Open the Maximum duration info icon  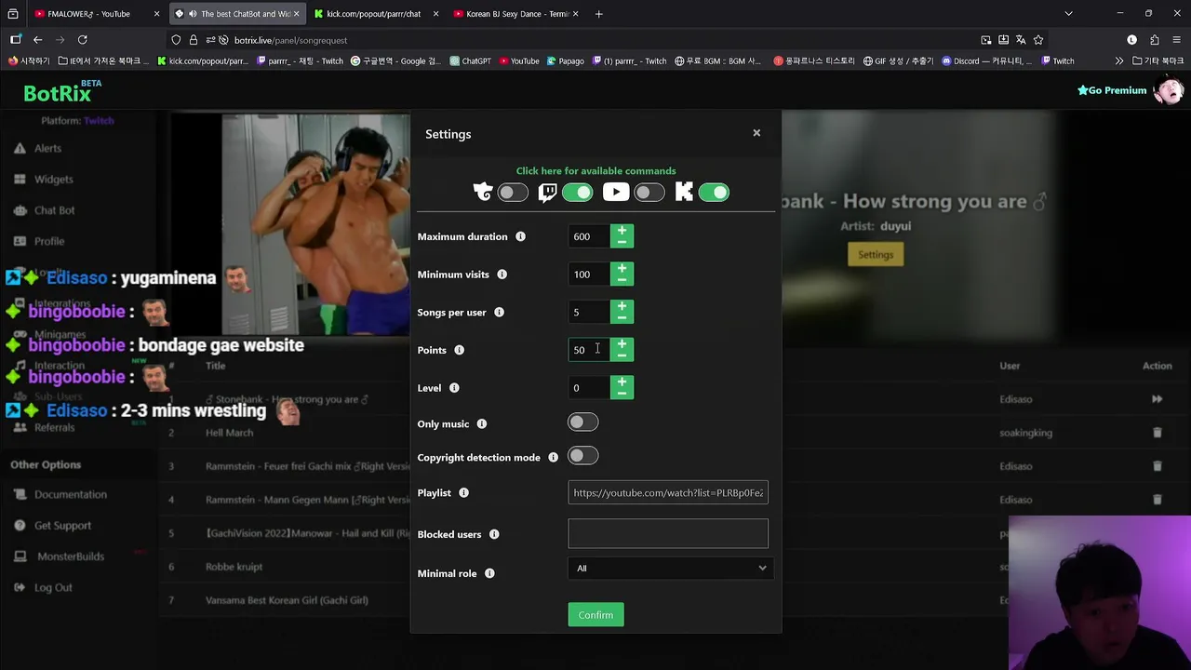tap(520, 236)
